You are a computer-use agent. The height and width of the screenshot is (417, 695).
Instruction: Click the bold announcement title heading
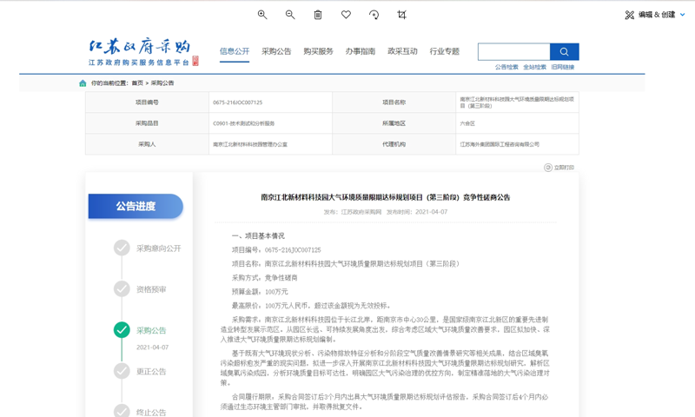pos(385,197)
